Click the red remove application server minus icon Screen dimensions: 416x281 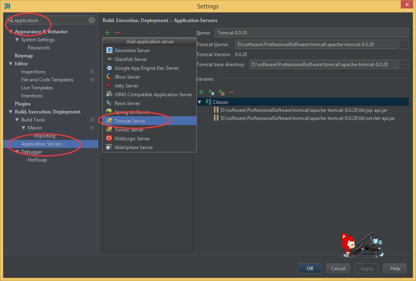[x=117, y=32]
